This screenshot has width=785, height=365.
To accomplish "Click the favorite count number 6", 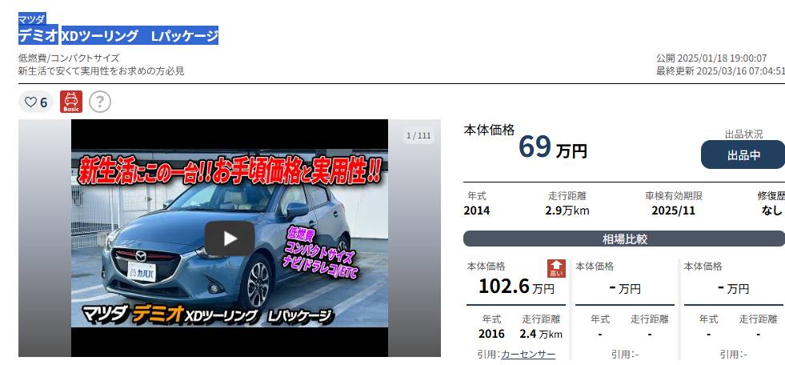I will pyautogui.click(x=43, y=102).
